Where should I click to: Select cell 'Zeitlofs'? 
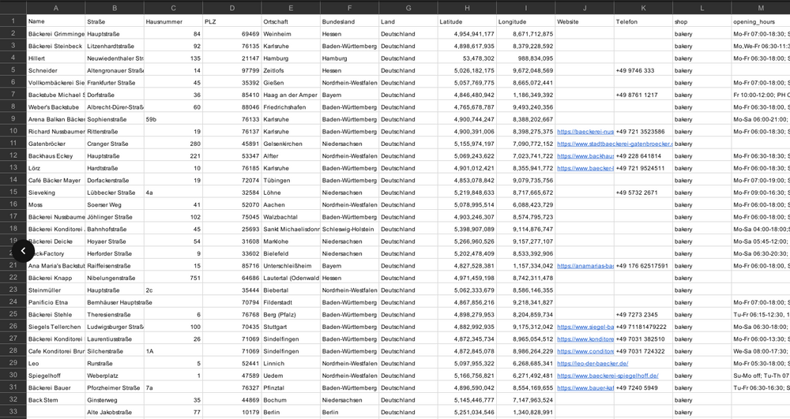pyautogui.click(x=291, y=70)
